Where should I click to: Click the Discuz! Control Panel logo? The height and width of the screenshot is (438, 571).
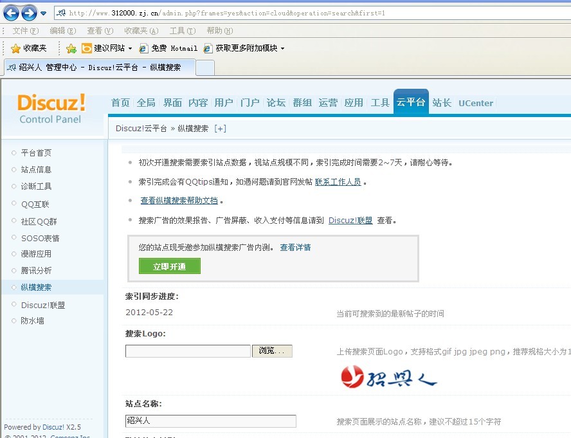click(51, 108)
